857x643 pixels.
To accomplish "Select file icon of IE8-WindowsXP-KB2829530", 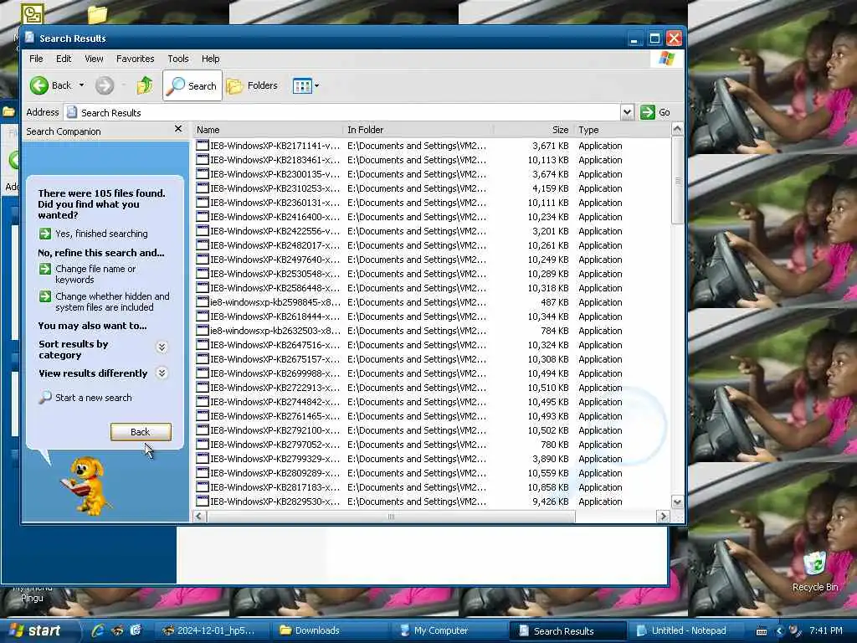I will [203, 502].
